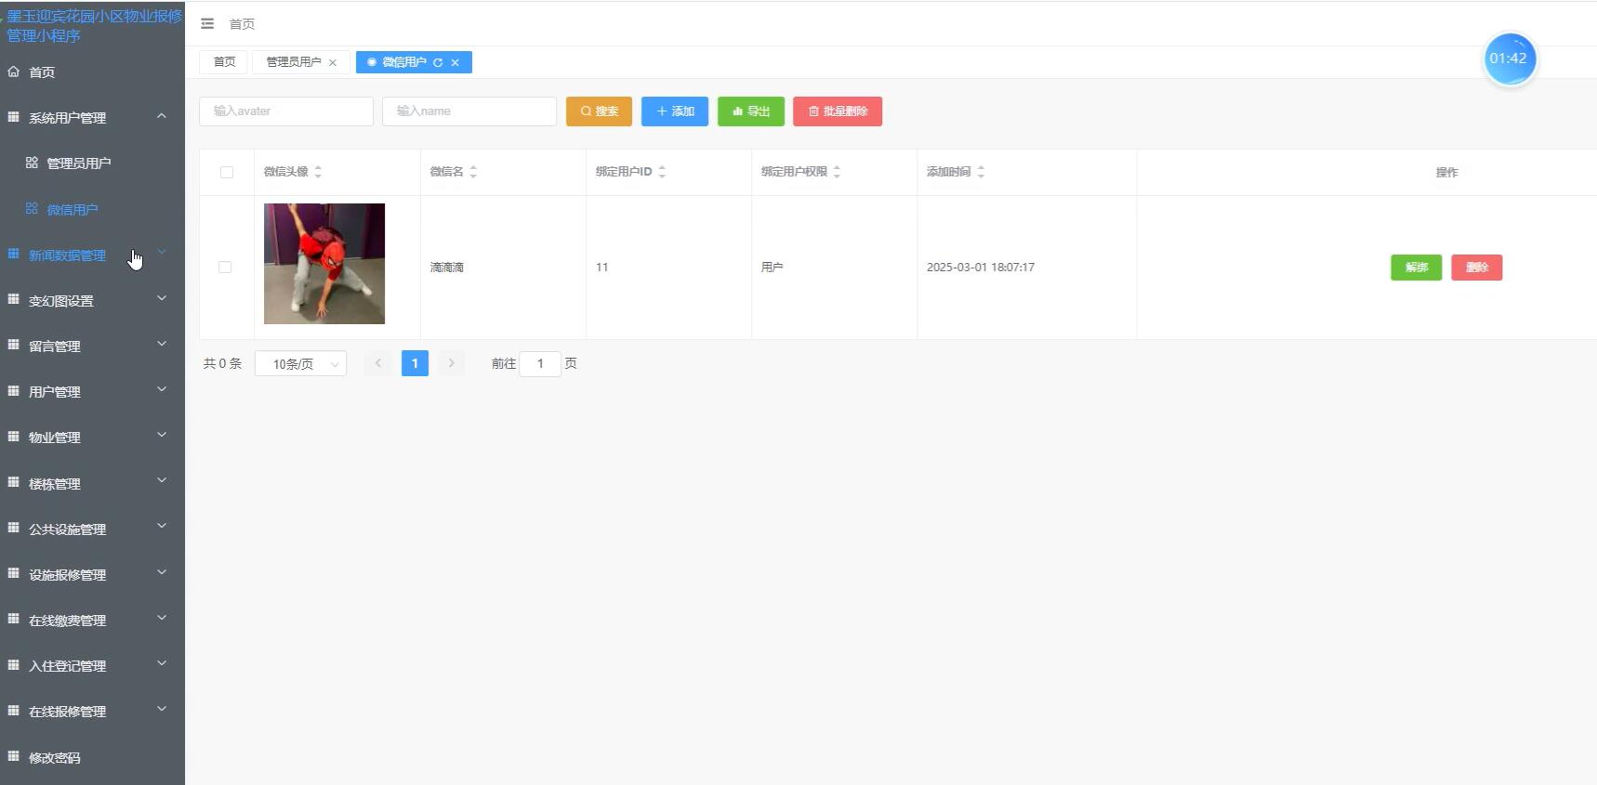Viewport: 1597px width, 785px height.
Task: Open 管理员用户 in the sidebar
Action: pos(78,164)
